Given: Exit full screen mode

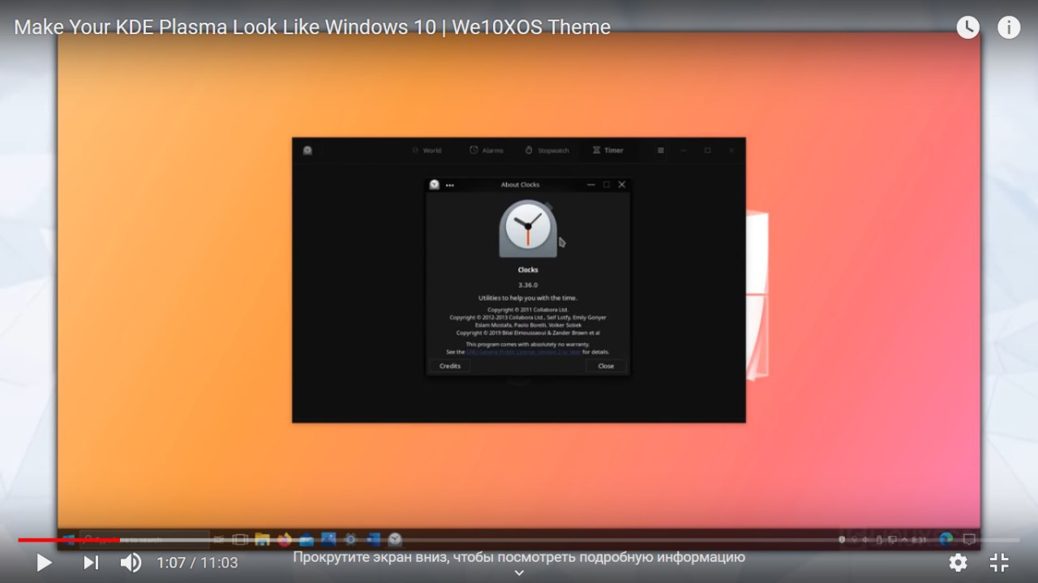Looking at the screenshot, I should 999,562.
